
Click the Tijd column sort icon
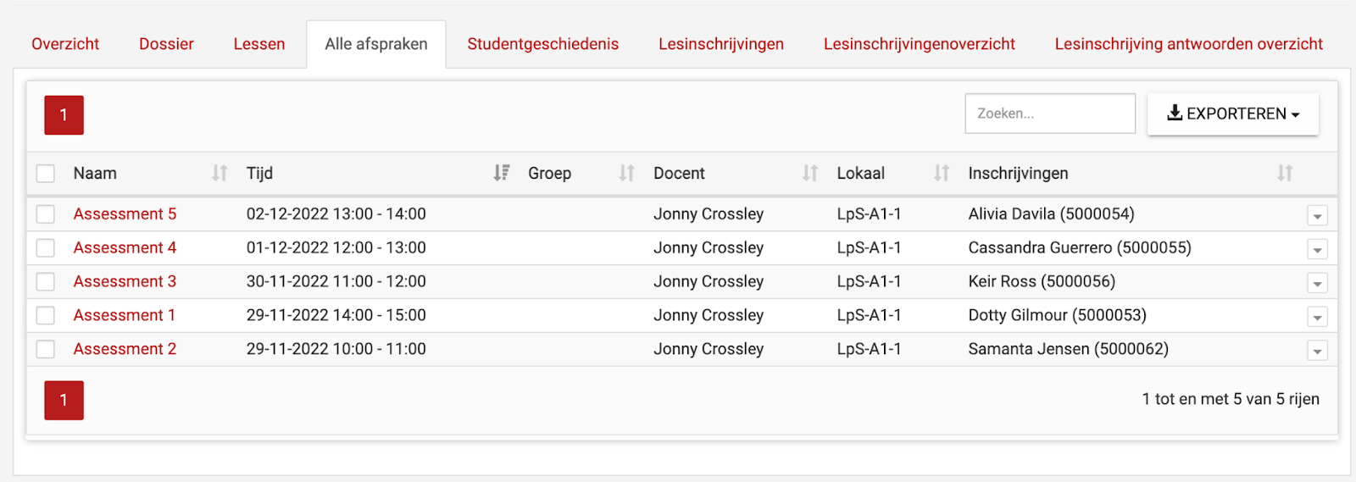[x=502, y=174]
